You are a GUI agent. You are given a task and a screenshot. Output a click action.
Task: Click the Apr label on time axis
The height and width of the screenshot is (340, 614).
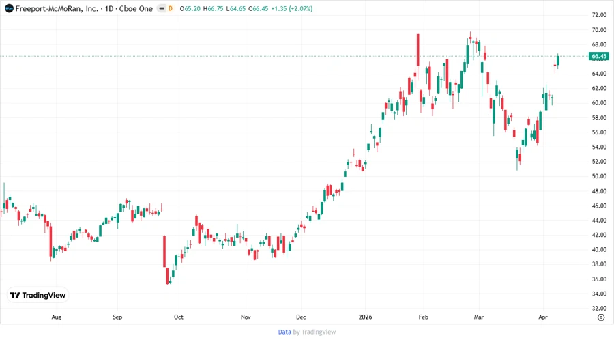[543, 317]
